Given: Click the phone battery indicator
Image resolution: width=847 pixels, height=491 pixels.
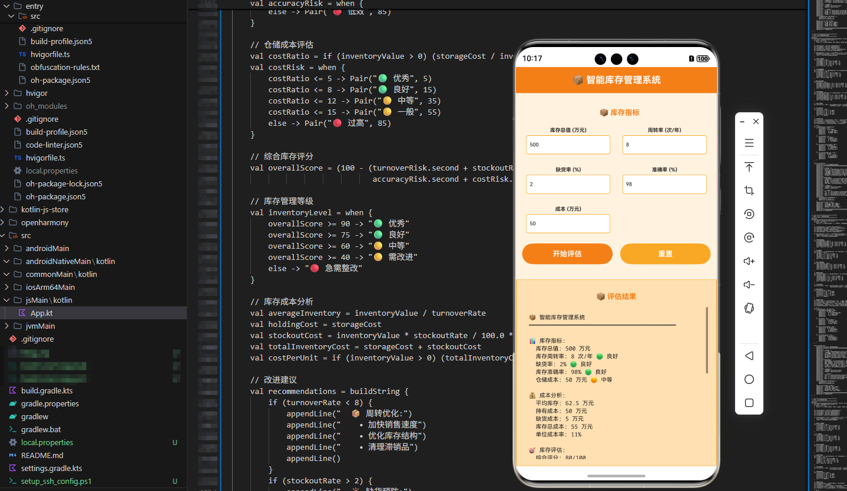Looking at the screenshot, I should pyautogui.click(x=703, y=59).
